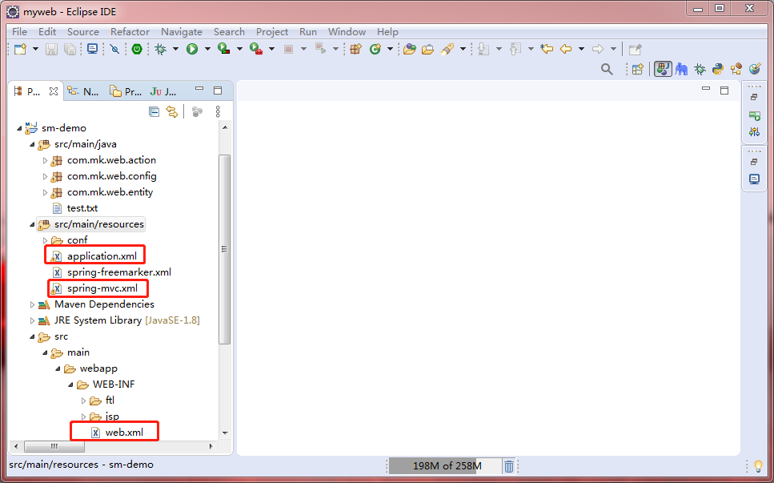Switch to the Python PyDev perspective

click(718, 69)
